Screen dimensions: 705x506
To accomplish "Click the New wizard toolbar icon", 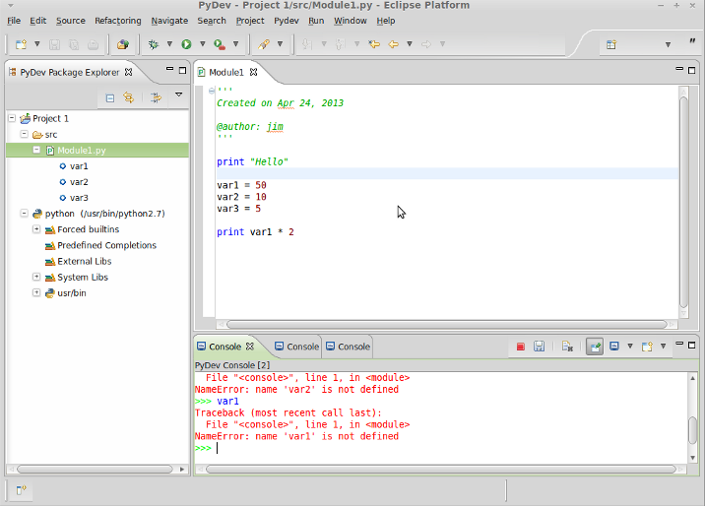I will (21, 44).
